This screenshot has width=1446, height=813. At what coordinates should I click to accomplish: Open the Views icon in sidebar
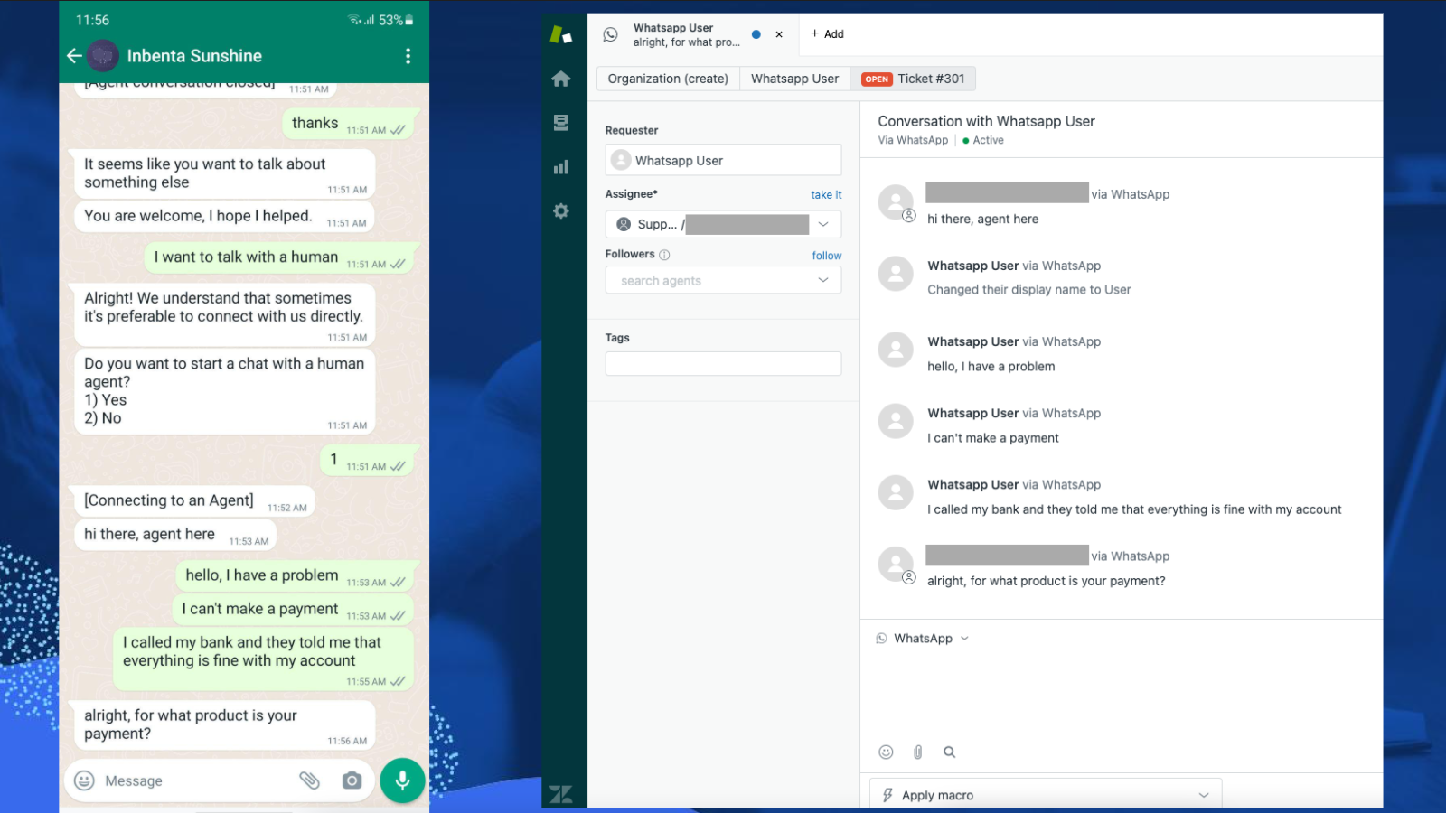point(561,123)
